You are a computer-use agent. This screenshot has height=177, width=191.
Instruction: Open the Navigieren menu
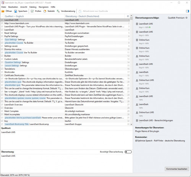coord(44,7)
